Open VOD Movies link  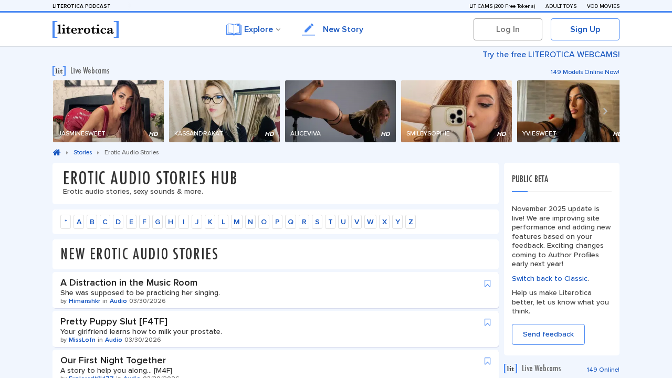[603, 6]
